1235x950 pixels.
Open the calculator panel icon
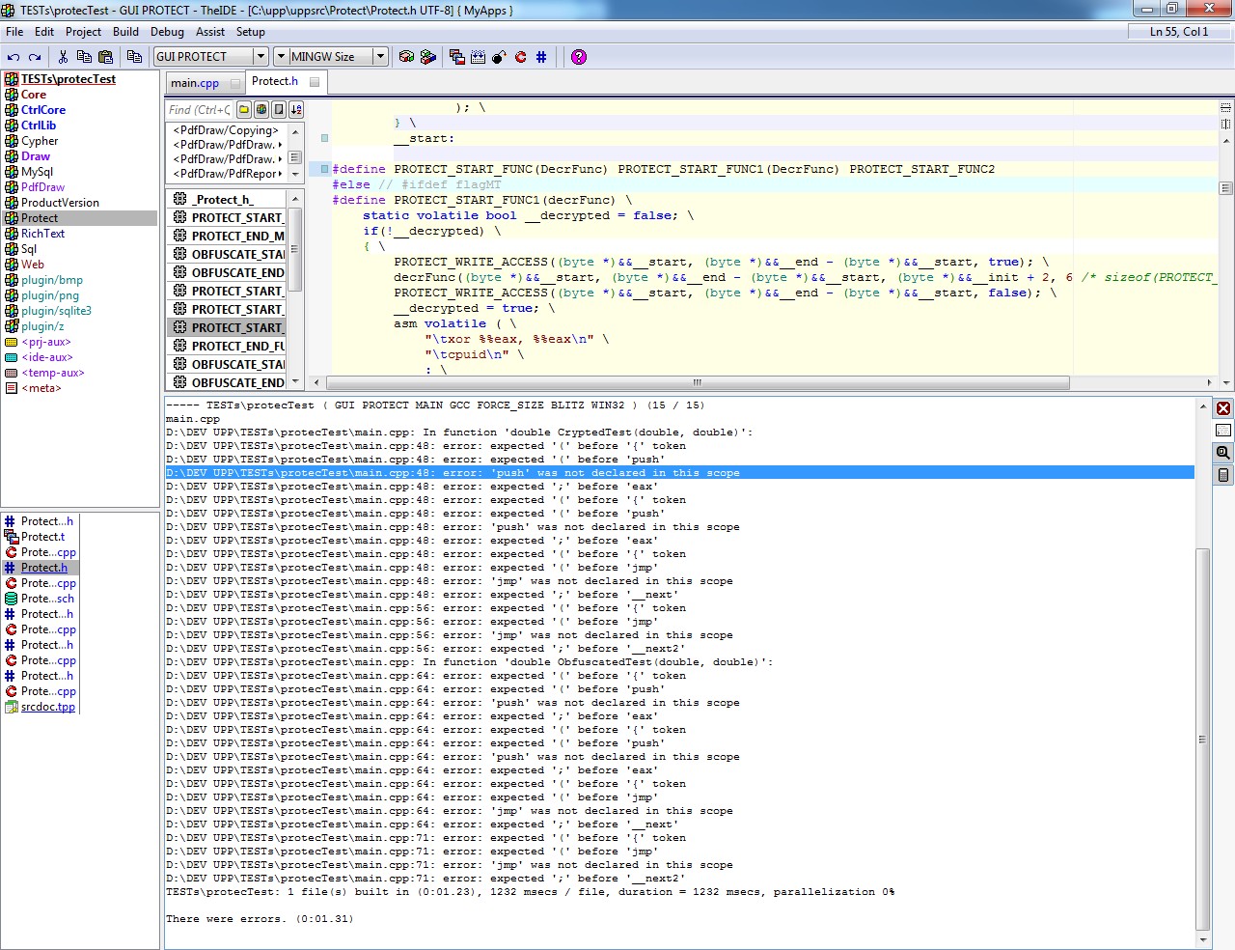pyautogui.click(x=1223, y=475)
